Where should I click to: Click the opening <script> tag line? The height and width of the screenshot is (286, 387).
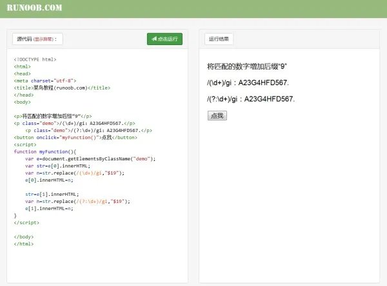[25, 144]
